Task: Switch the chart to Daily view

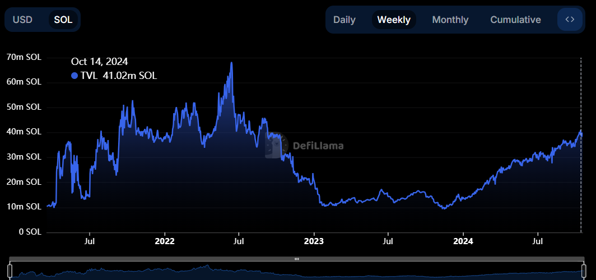Action: 344,20
